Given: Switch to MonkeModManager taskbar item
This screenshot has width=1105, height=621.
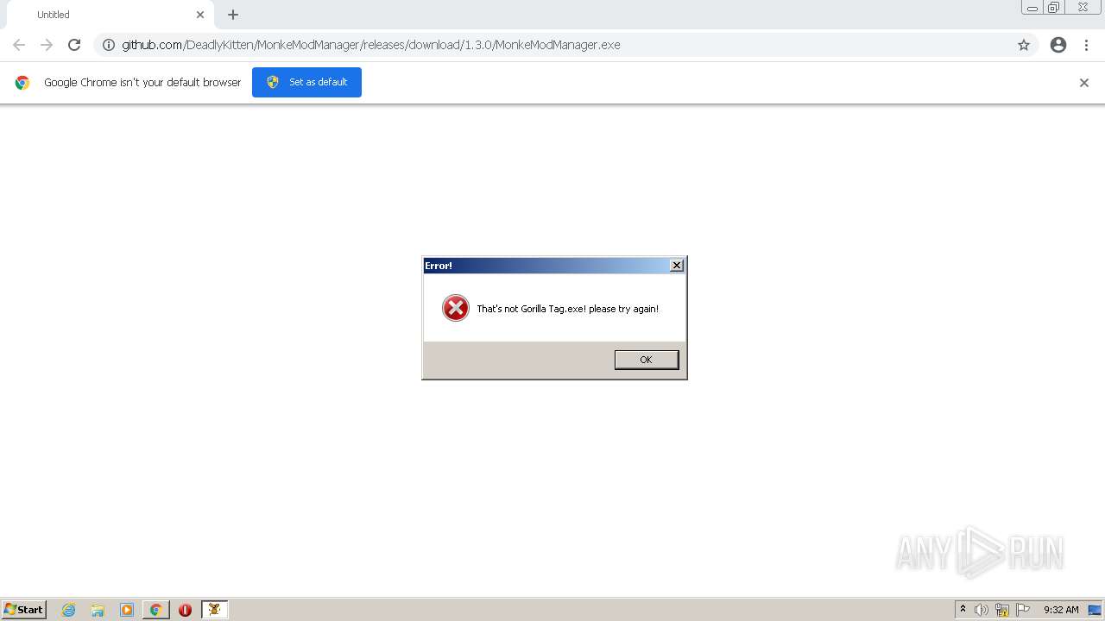Looking at the screenshot, I should click(215, 610).
